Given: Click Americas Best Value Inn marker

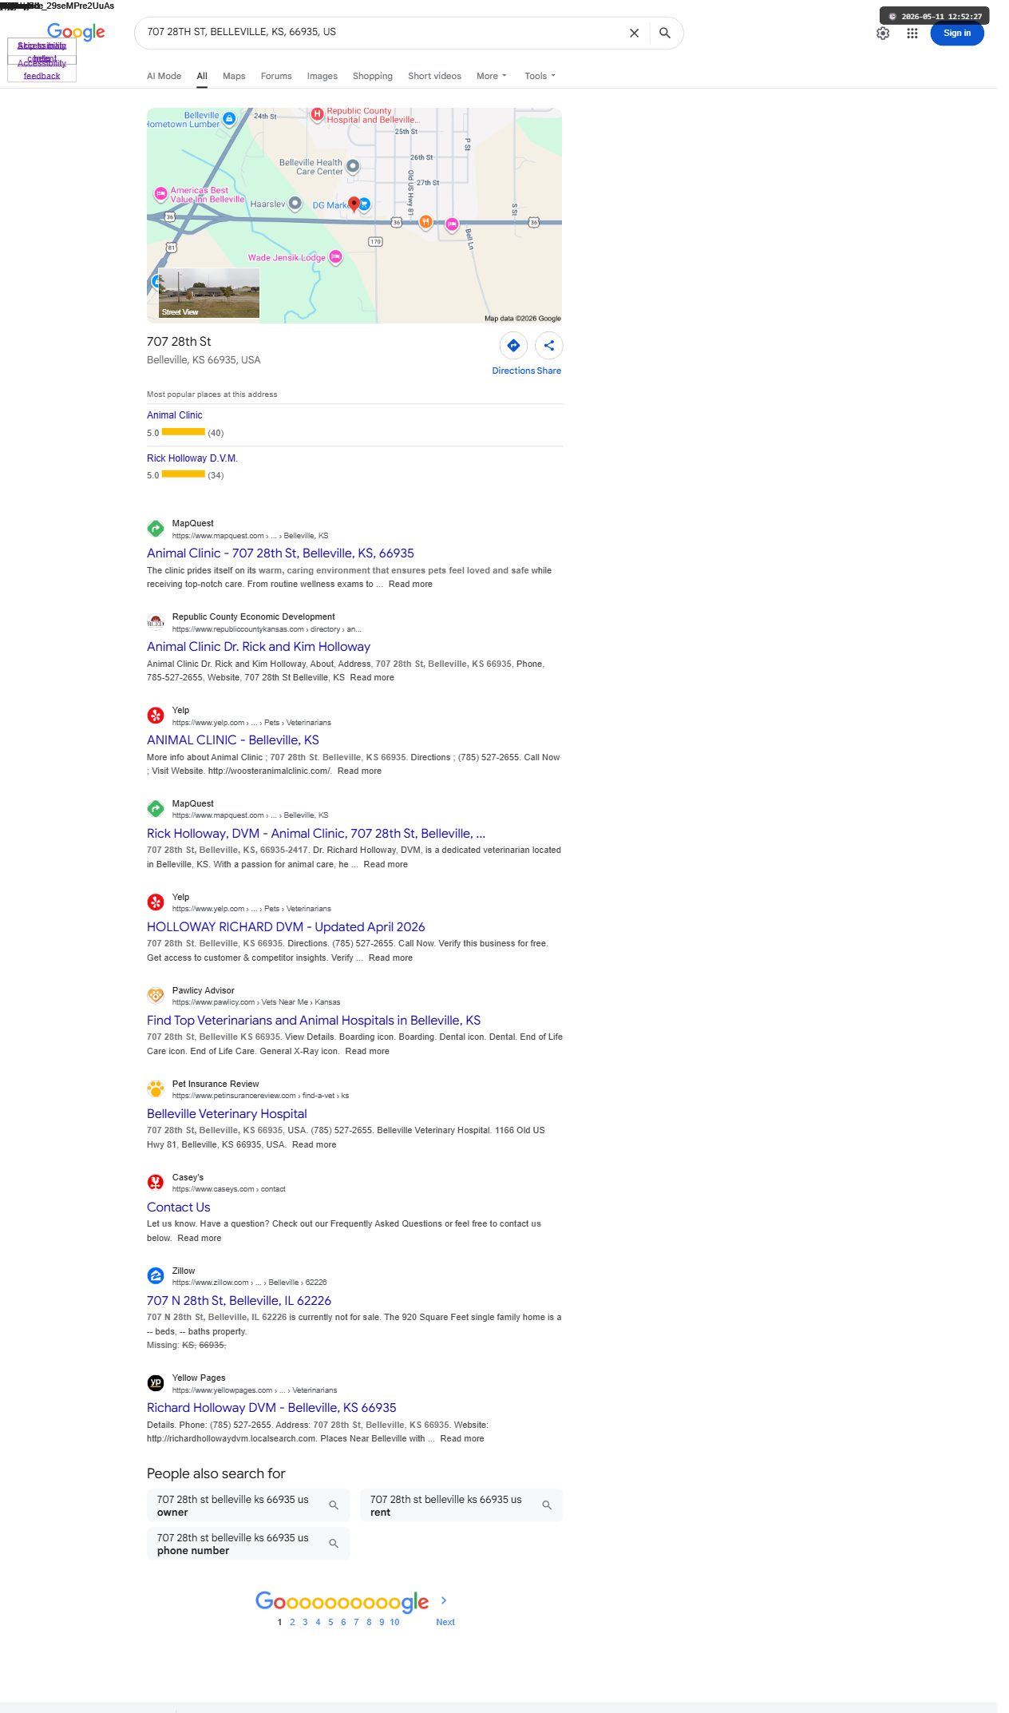Looking at the screenshot, I should click(x=160, y=193).
